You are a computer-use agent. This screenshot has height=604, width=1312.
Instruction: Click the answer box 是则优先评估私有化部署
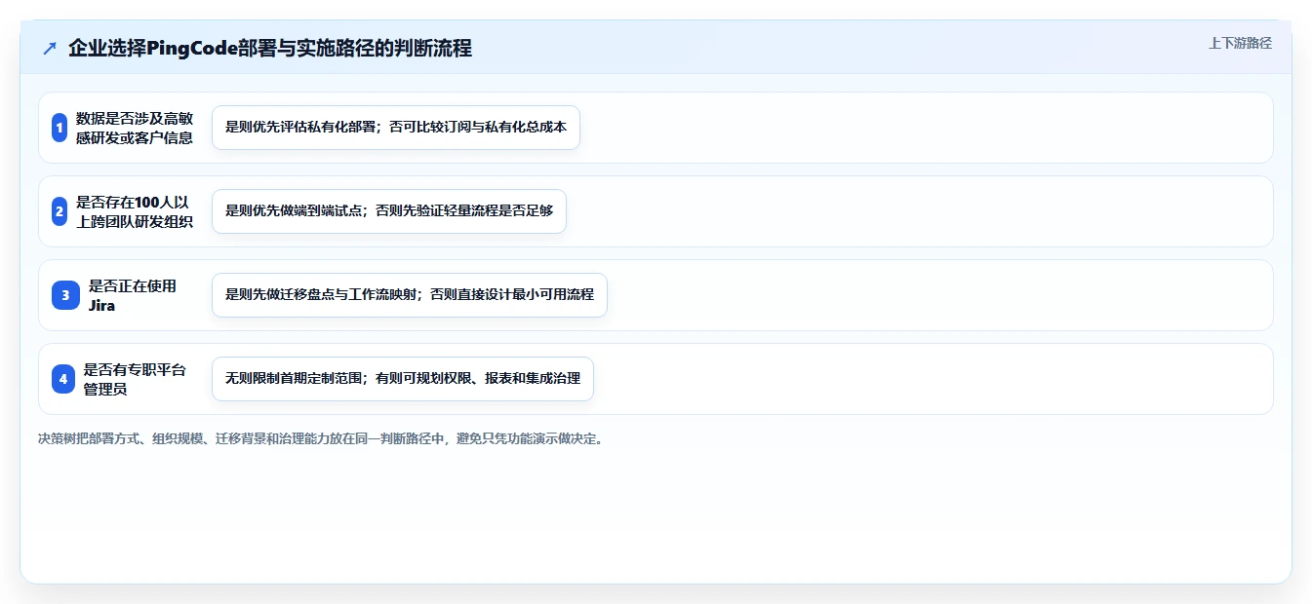[x=396, y=128]
